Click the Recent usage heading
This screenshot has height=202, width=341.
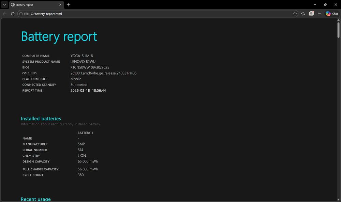(36, 199)
